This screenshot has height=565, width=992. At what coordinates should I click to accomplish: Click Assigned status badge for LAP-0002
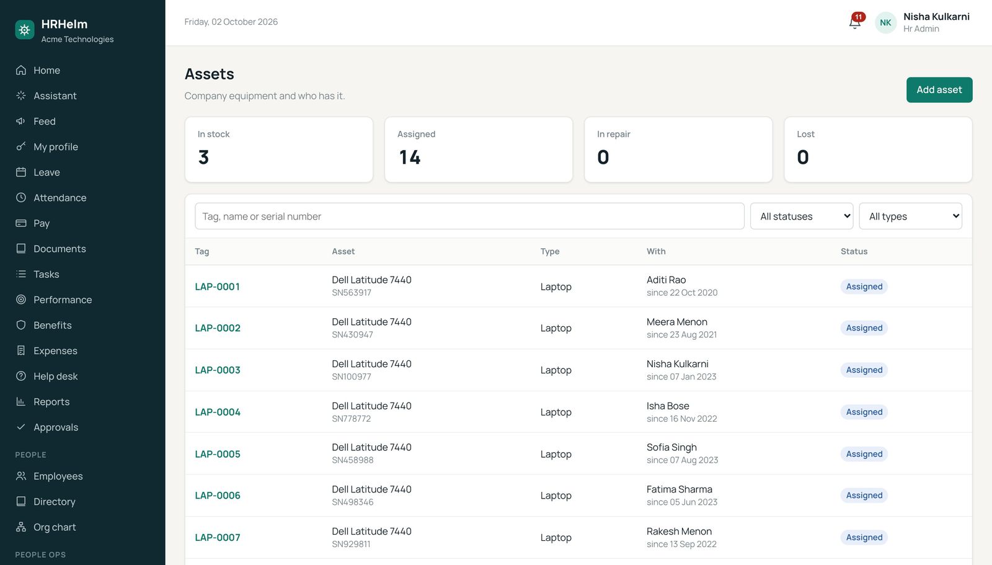coord(864,328)
